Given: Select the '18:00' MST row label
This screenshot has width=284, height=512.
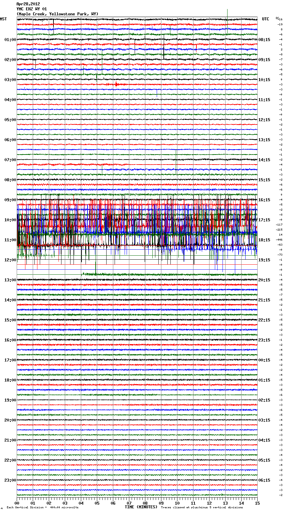Looking at the screenshot, I should 10,380.
